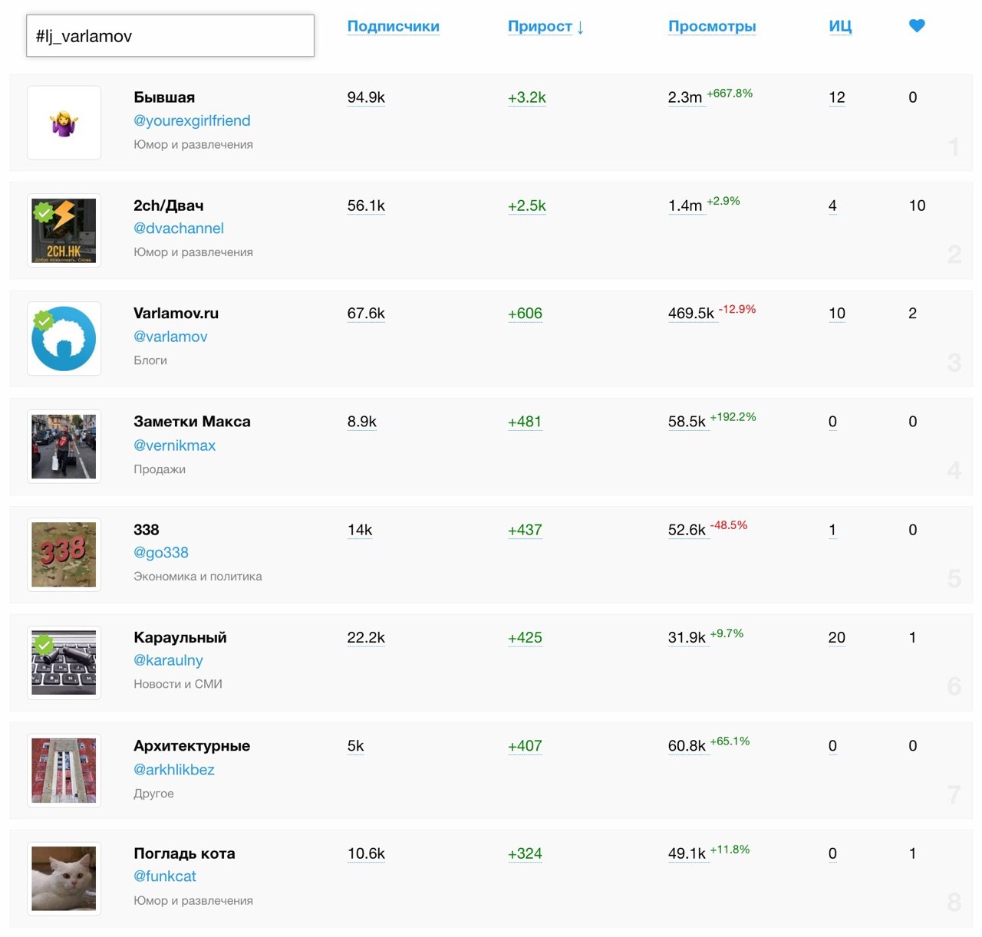Open the Заметки Макса avatar photo
This screenshot has height=937, width=982.
tap(64, 446)
